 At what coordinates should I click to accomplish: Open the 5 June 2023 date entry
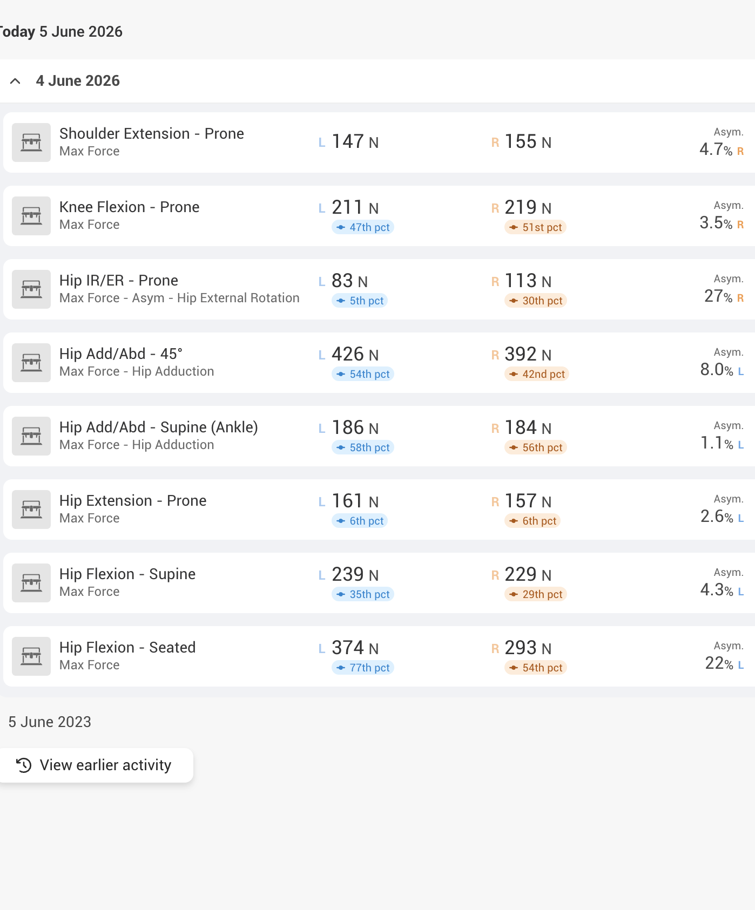click(50, 722)
